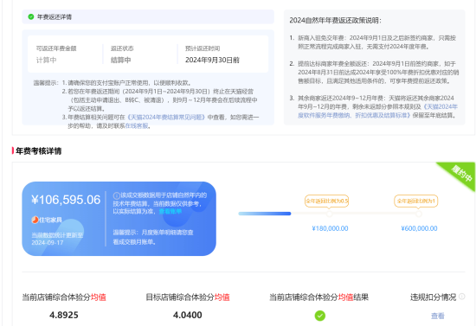476x326 pixels.
Task: Click the green 履约中 corner ribbon
Action: (x=460, y=176)
